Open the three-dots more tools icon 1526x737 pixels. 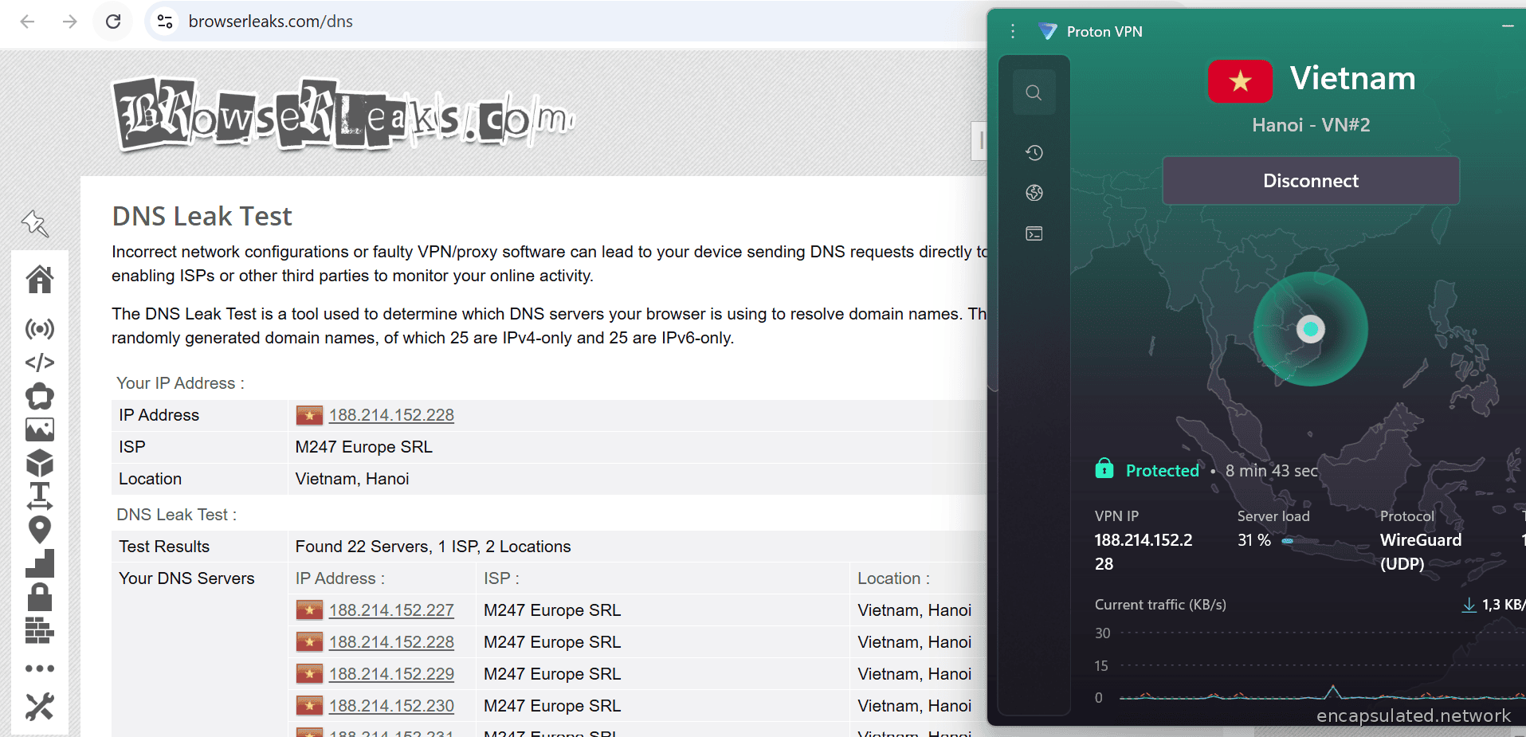40,668
